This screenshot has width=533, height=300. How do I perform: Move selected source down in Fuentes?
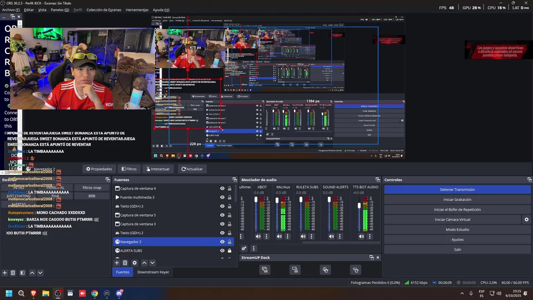[x=152, y=263]
